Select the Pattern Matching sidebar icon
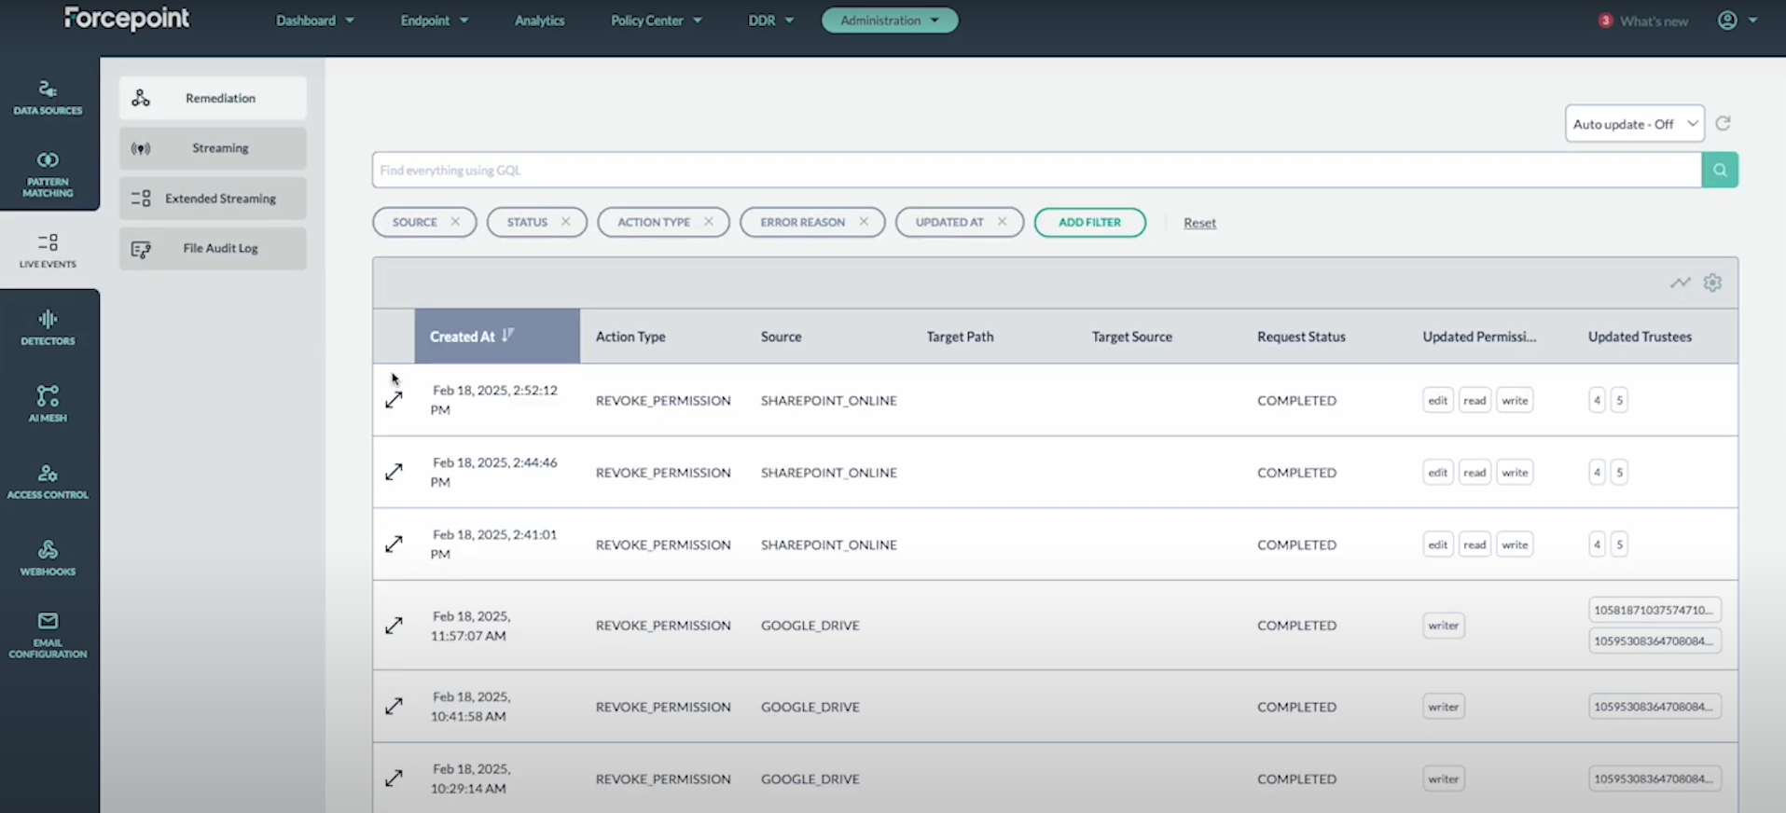1786x813 pixels. (x=48, y=173)
